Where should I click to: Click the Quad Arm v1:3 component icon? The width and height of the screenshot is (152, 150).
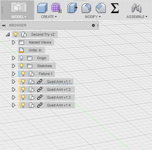32,97
